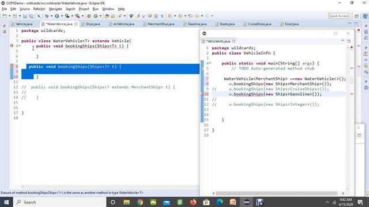Click status bar erasure error message
Viewport: 369px width, 207px height.
[x=71, y=193]
